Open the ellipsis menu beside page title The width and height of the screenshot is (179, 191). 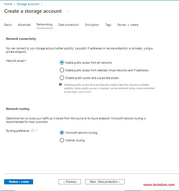tap(68, 11)
